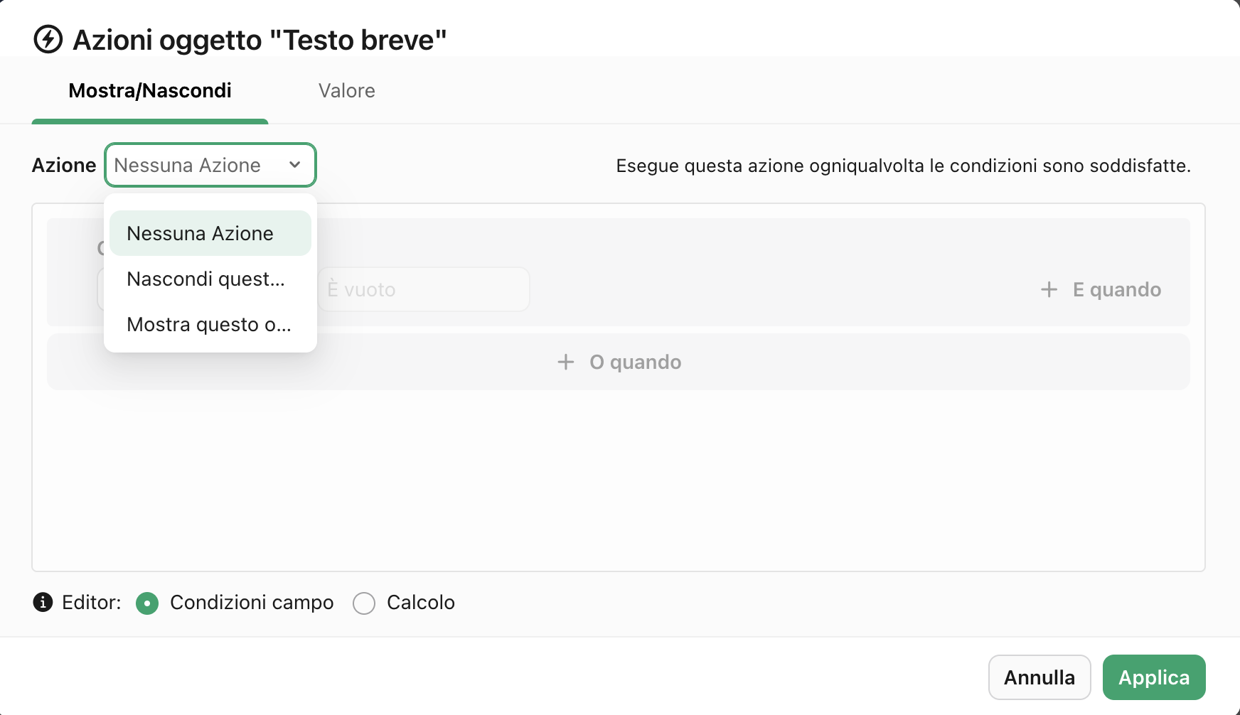Open the "È vuoto" condition dropdown

[423, 289]
